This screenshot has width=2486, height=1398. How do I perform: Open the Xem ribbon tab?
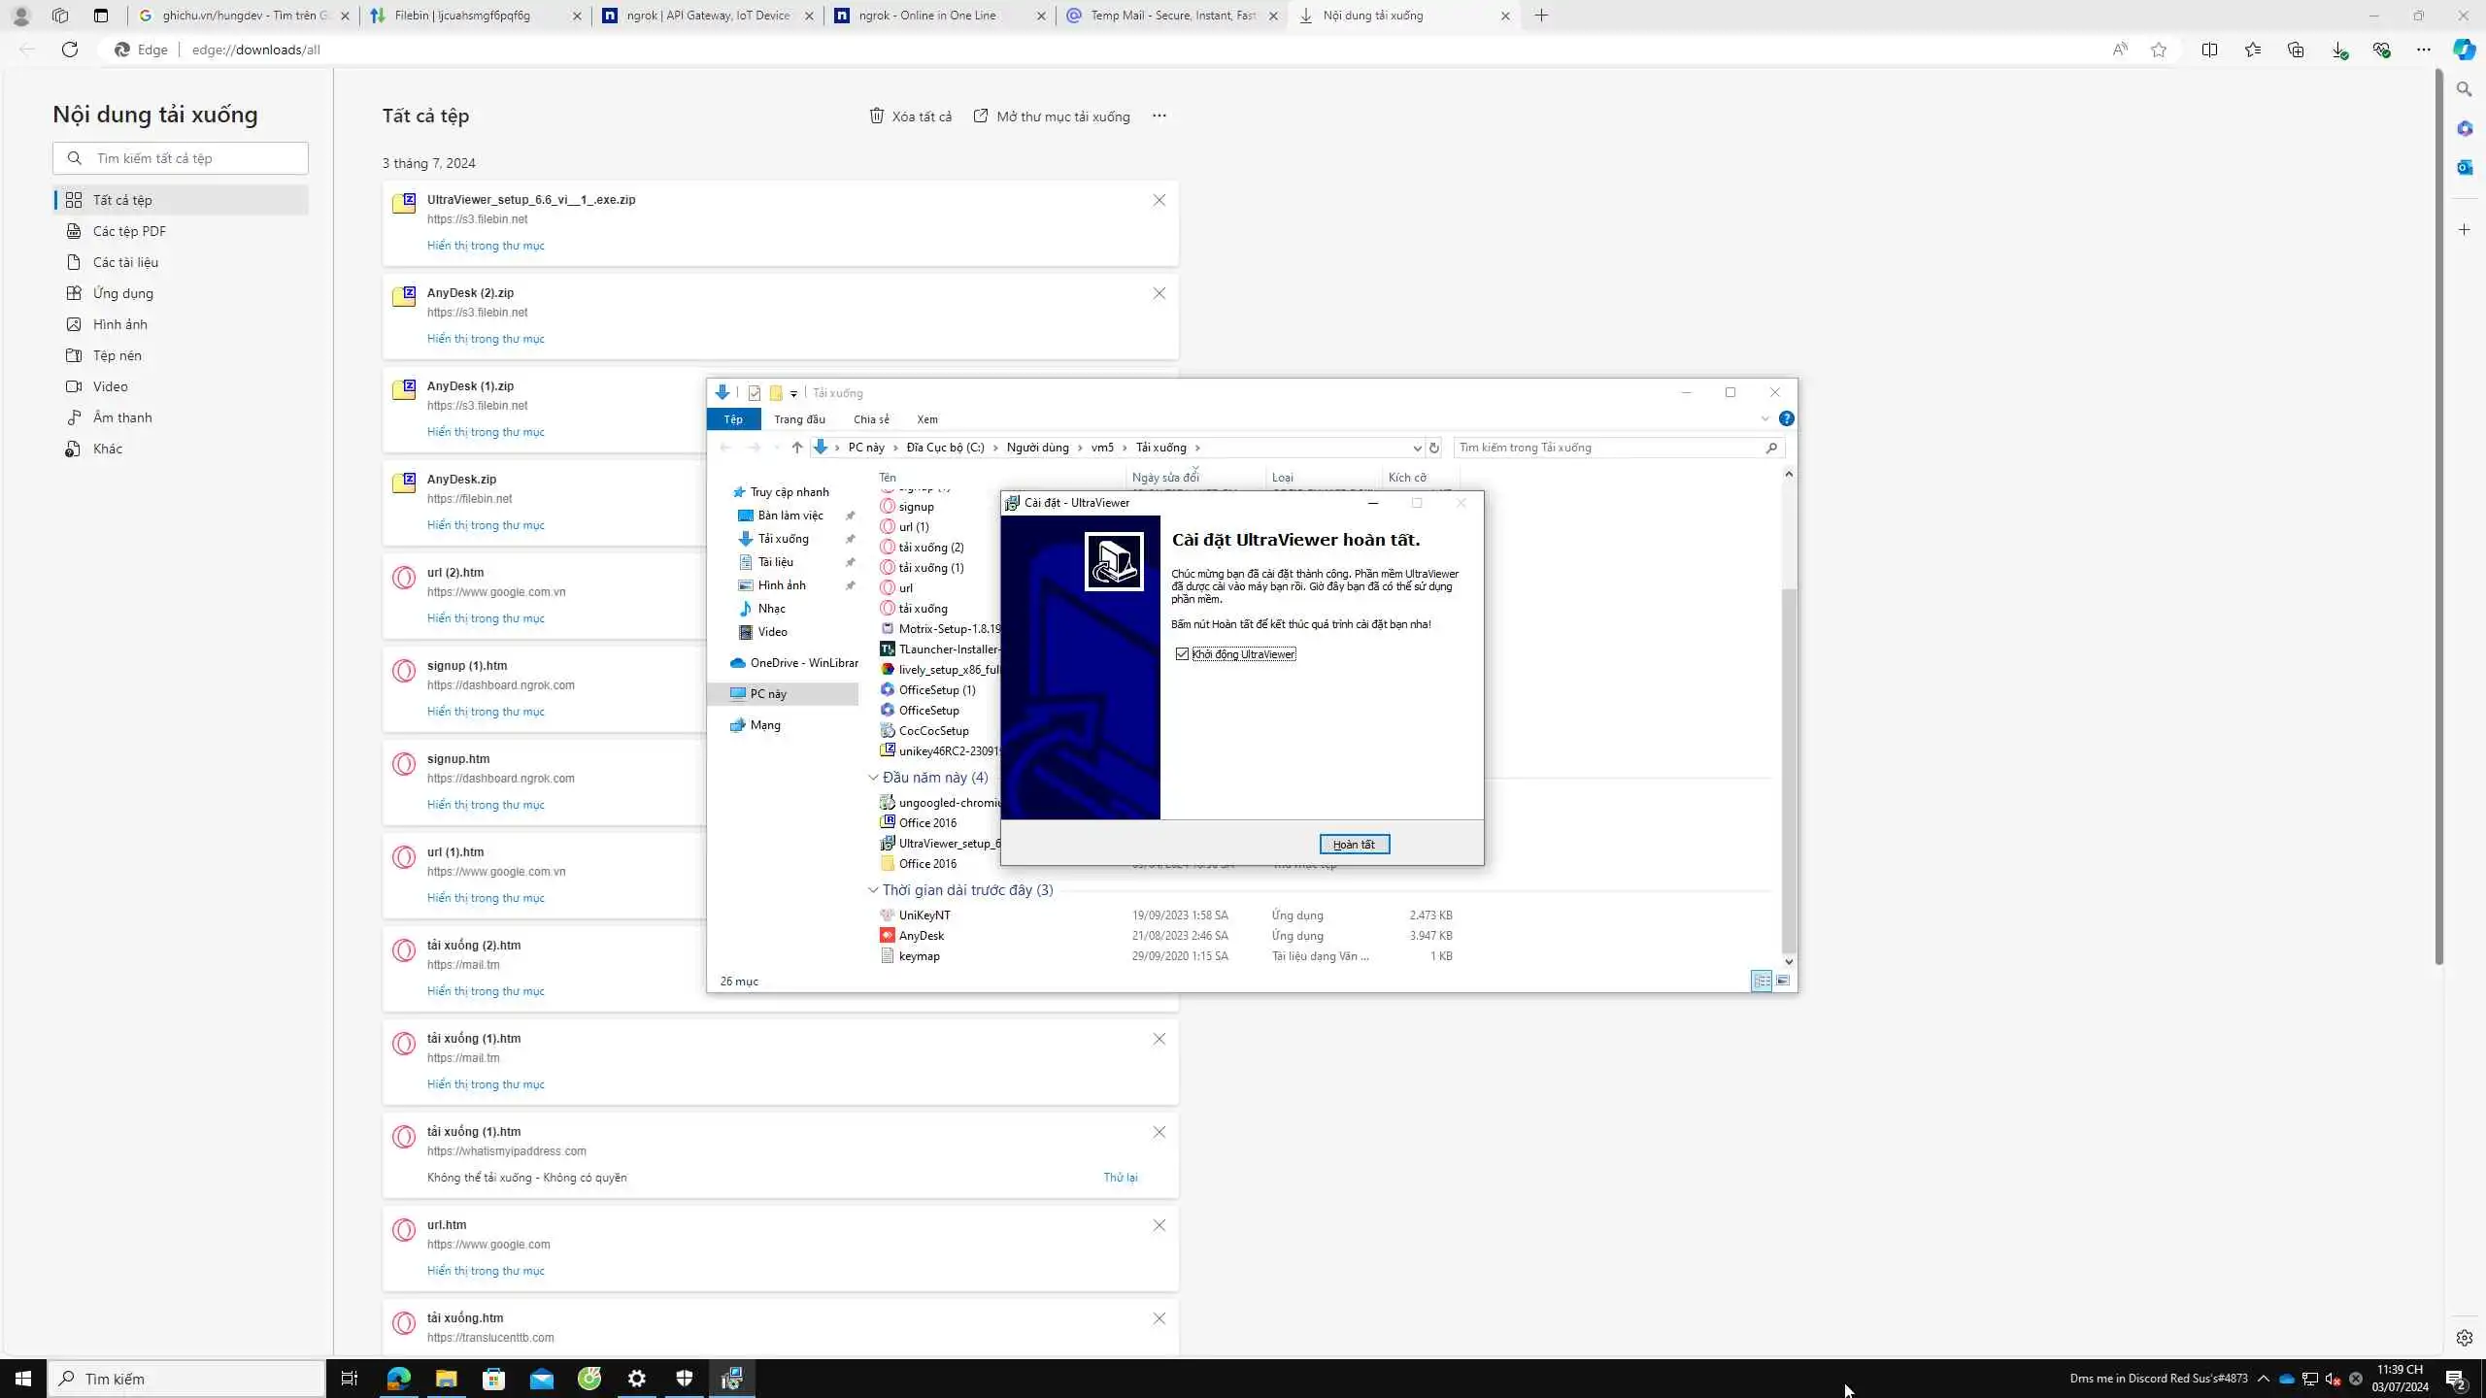pos(926,419)
